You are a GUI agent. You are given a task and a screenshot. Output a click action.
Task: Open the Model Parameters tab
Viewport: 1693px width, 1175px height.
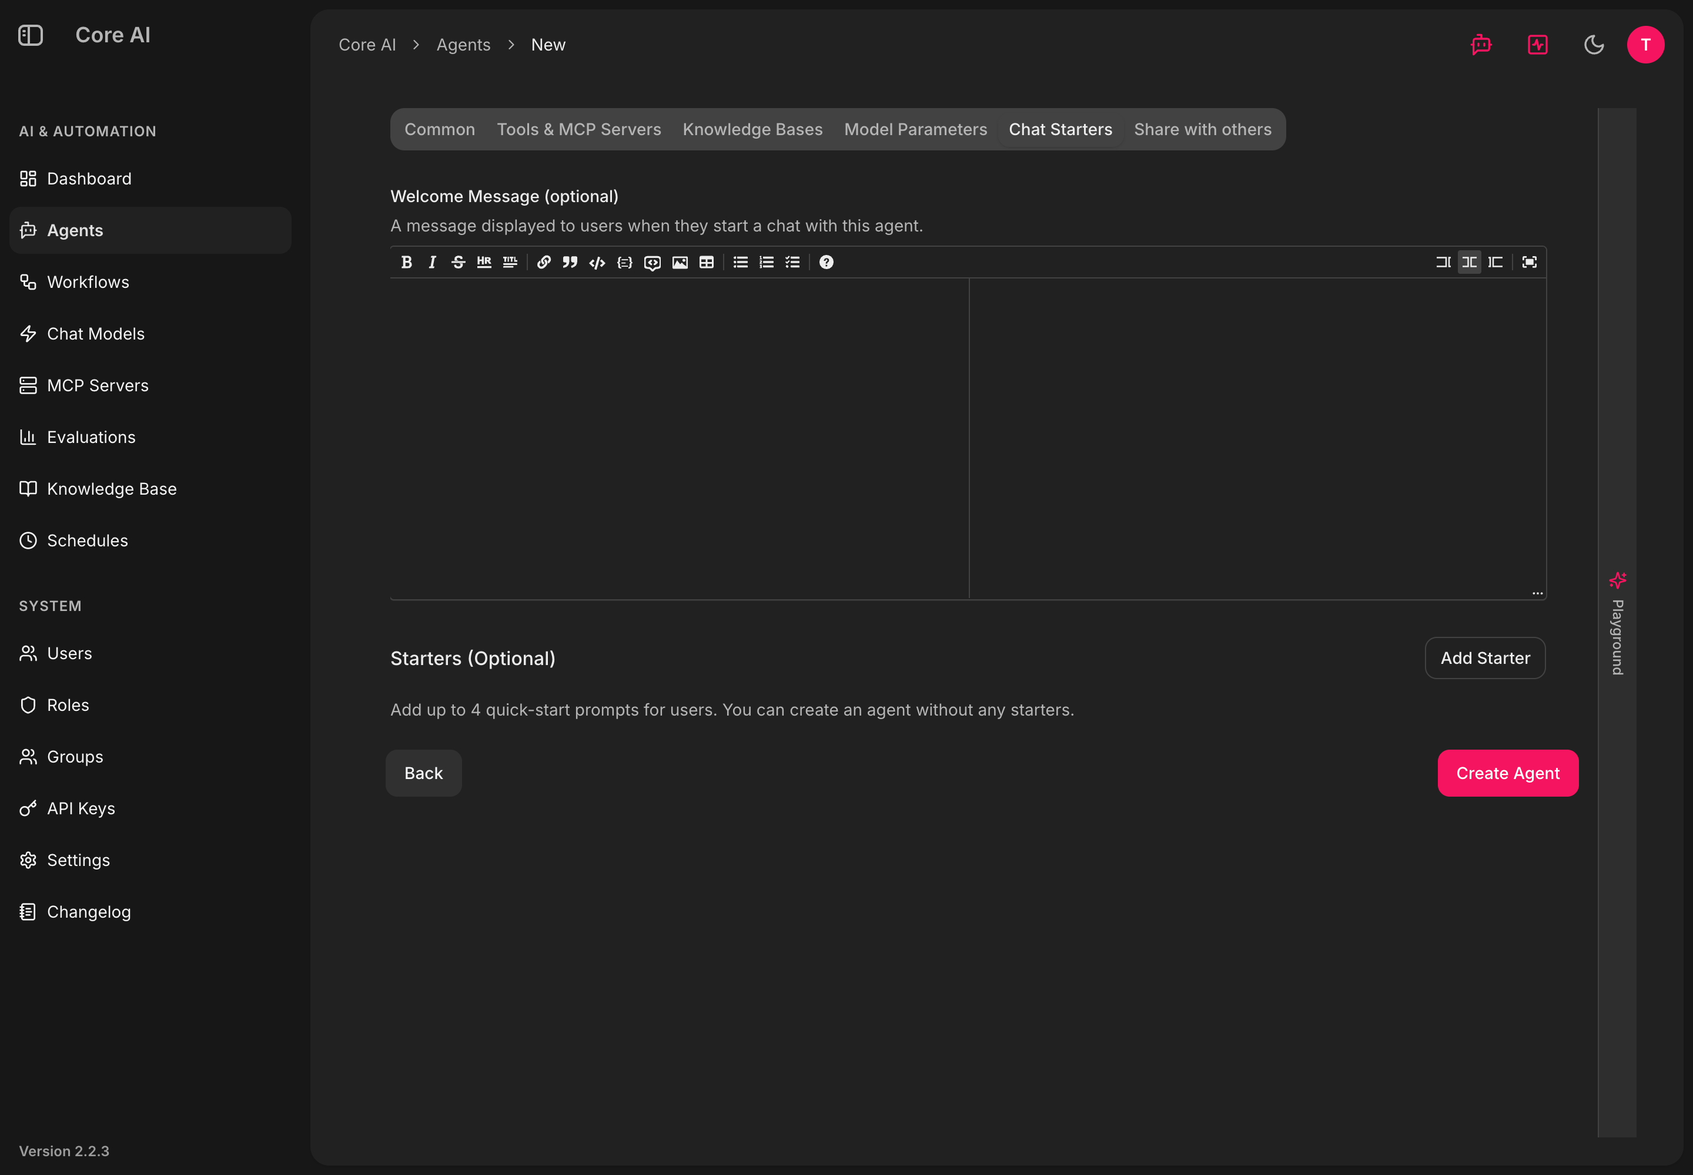[x=915, y=130]
